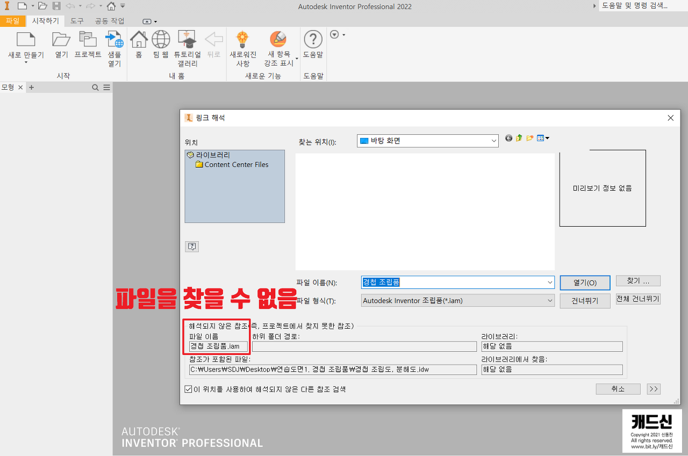This screenshot has width=688, height=456.
Task: Open the 팀 웹 globe icon
Action: point(161,39)
